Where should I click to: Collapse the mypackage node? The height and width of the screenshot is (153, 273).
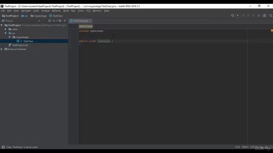[9, 37]
